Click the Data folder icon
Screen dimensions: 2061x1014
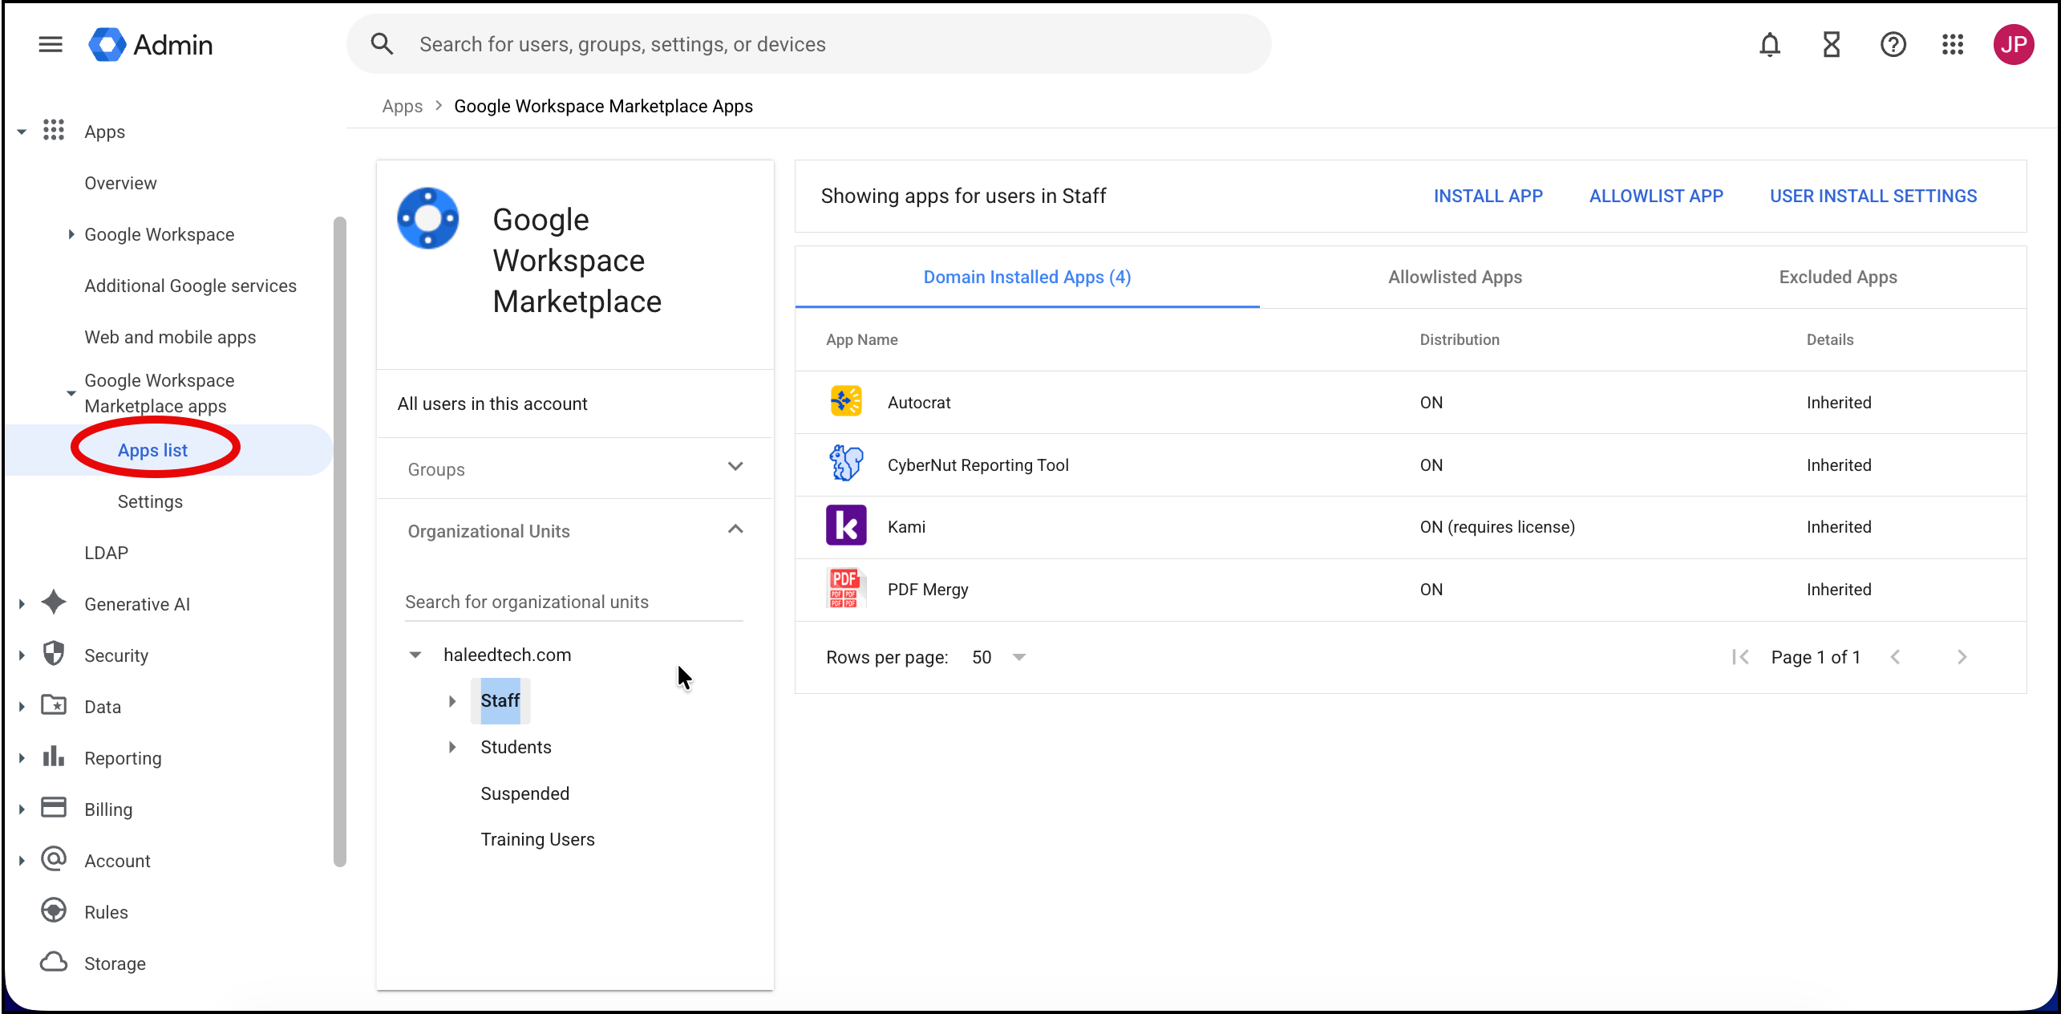pos(54,706)
